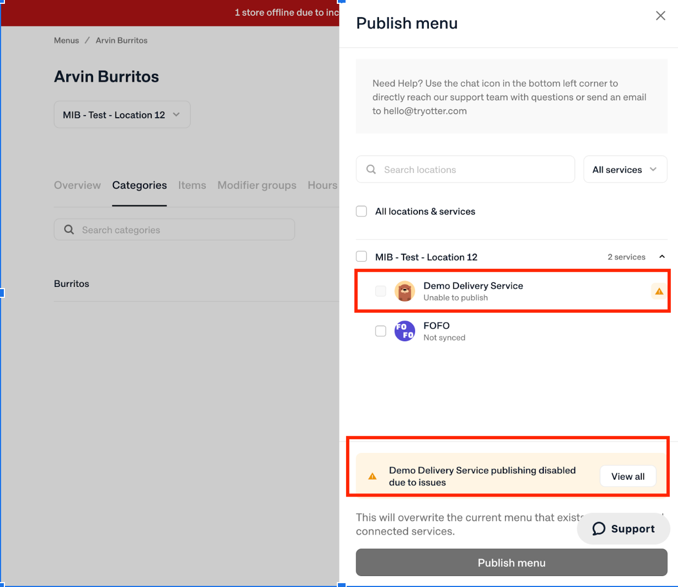Click the FOFO service logo icon
The image size is (678, 587).
[x=405, y=331]
